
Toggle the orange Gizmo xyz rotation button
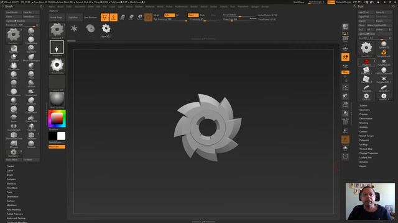pos(345,72)
